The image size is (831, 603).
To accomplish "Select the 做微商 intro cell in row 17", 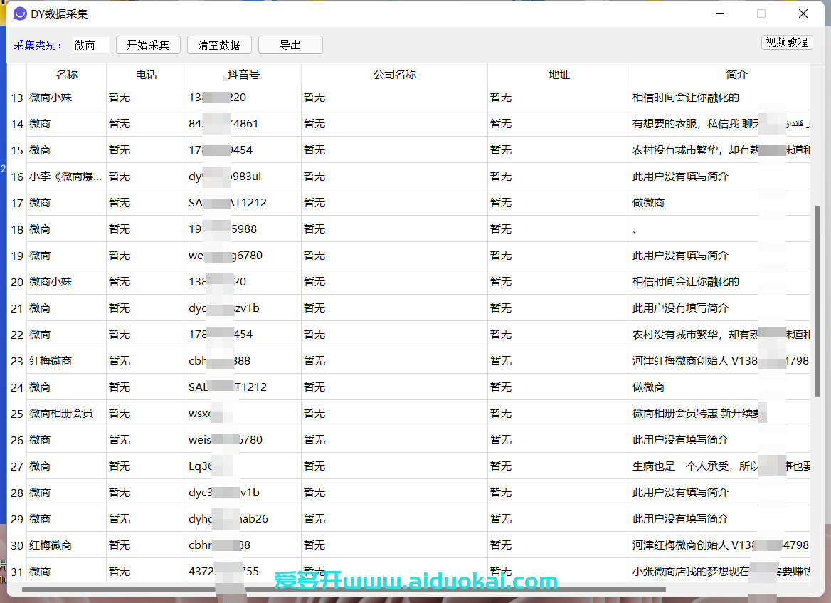I will [648, 203].
